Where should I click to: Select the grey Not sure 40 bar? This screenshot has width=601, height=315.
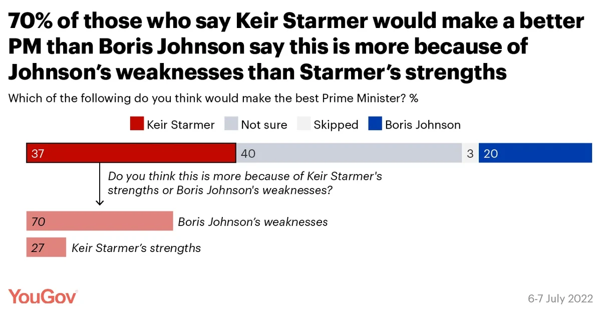(349, 153)
